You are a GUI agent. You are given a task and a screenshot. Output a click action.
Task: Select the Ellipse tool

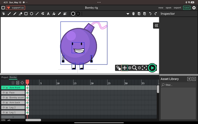[x=32, y=14]
